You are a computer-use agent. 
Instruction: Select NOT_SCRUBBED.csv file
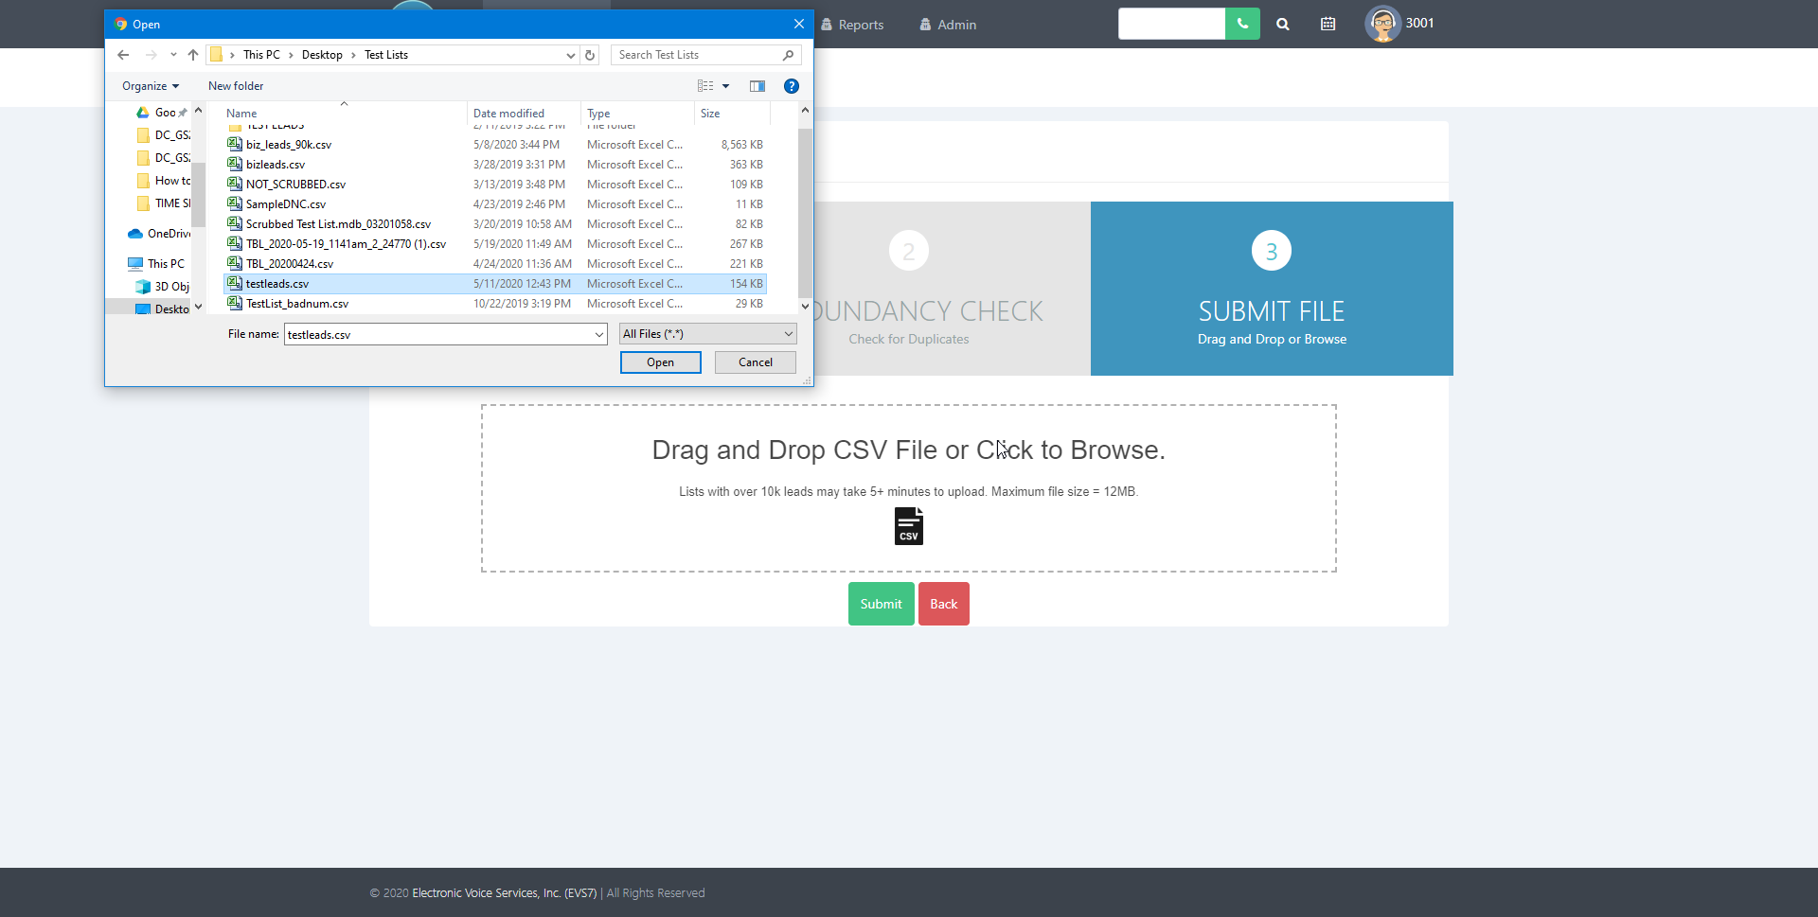[x=495, y=185]
